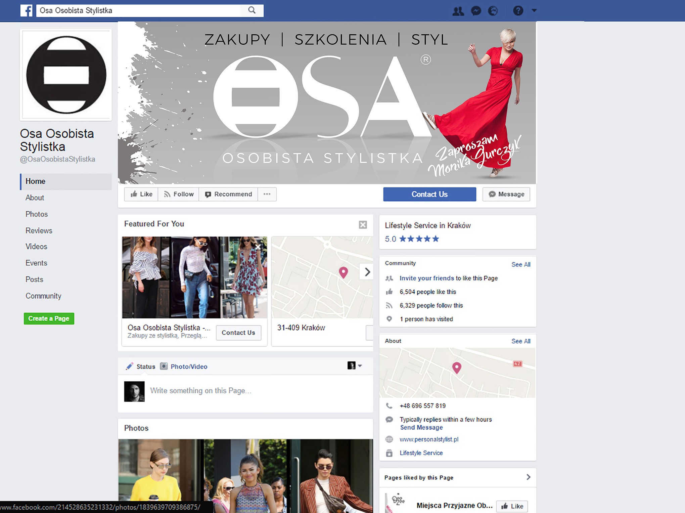Click the Facebook logo icon
This screenshot has width=685, height=513.
[27, 10]
